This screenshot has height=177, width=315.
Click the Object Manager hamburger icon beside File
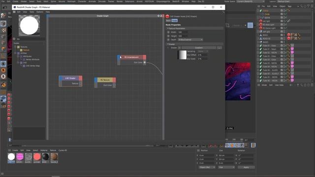(259, 6)
